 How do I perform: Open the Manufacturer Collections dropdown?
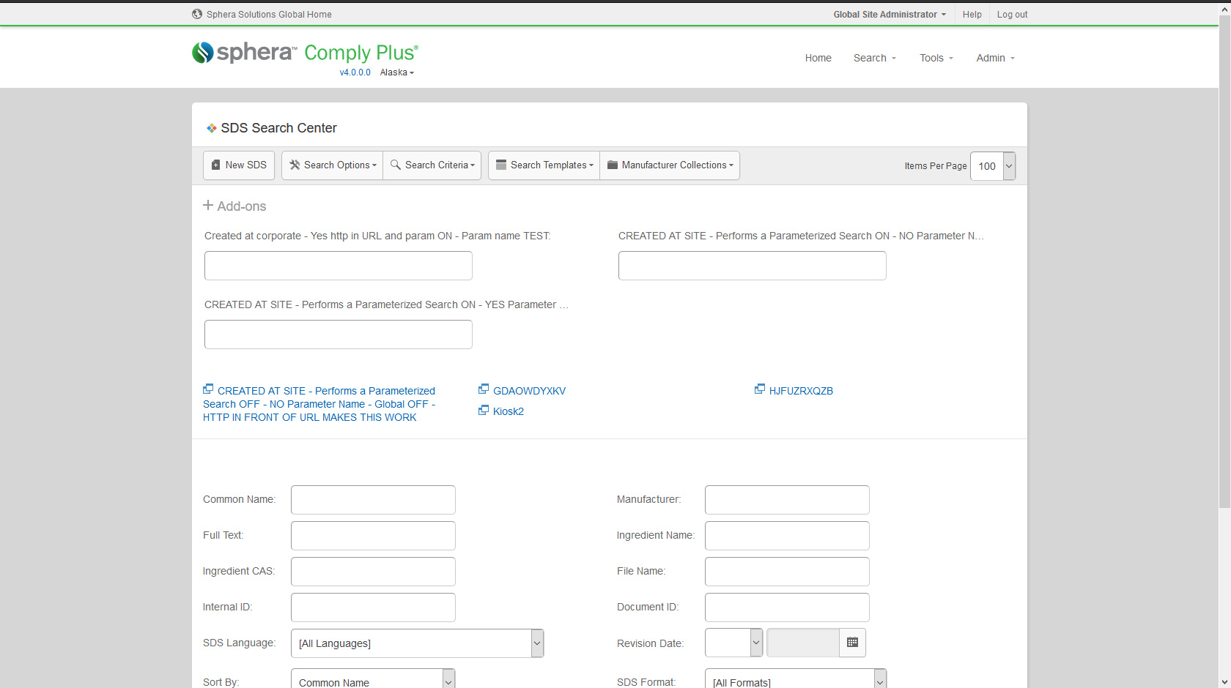(x=670, y=165)
